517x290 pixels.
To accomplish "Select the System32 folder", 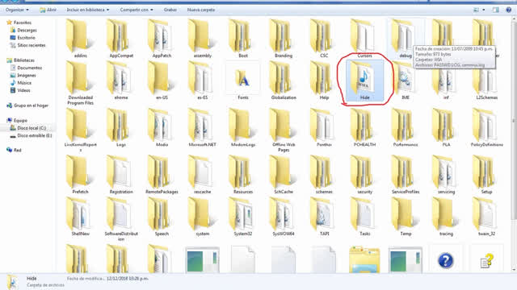I will (243, 217).
